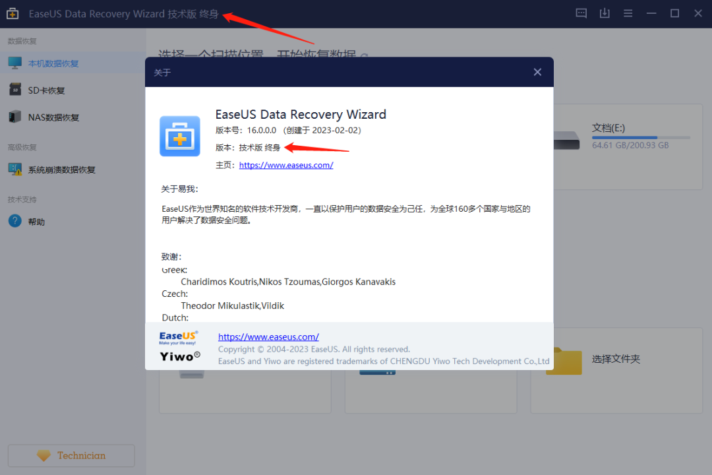Open the homepage link beside 主页
This screenshot has width=712, height=475.
(x=286, y=165)
